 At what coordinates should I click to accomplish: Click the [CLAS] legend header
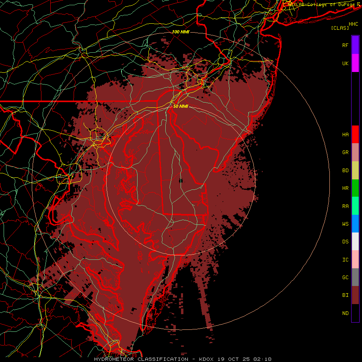(340, 28)
